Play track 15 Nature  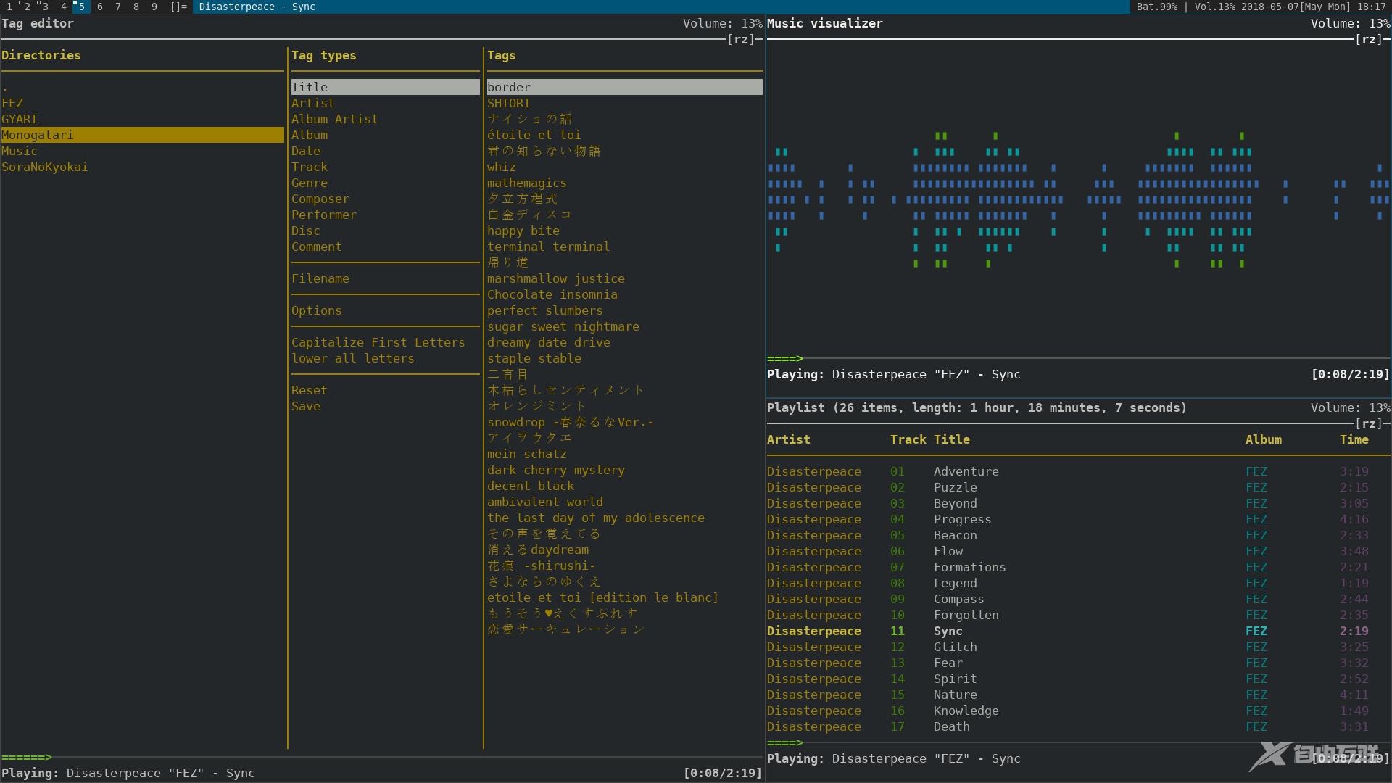[1079, 695]
